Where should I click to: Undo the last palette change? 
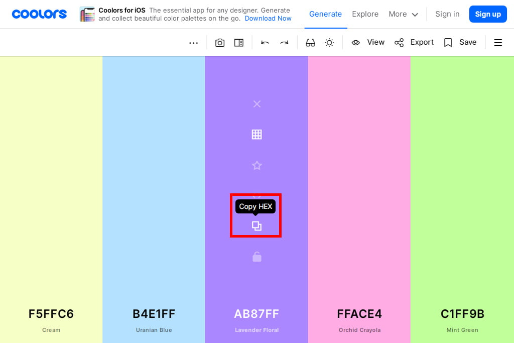pos(265,43)
